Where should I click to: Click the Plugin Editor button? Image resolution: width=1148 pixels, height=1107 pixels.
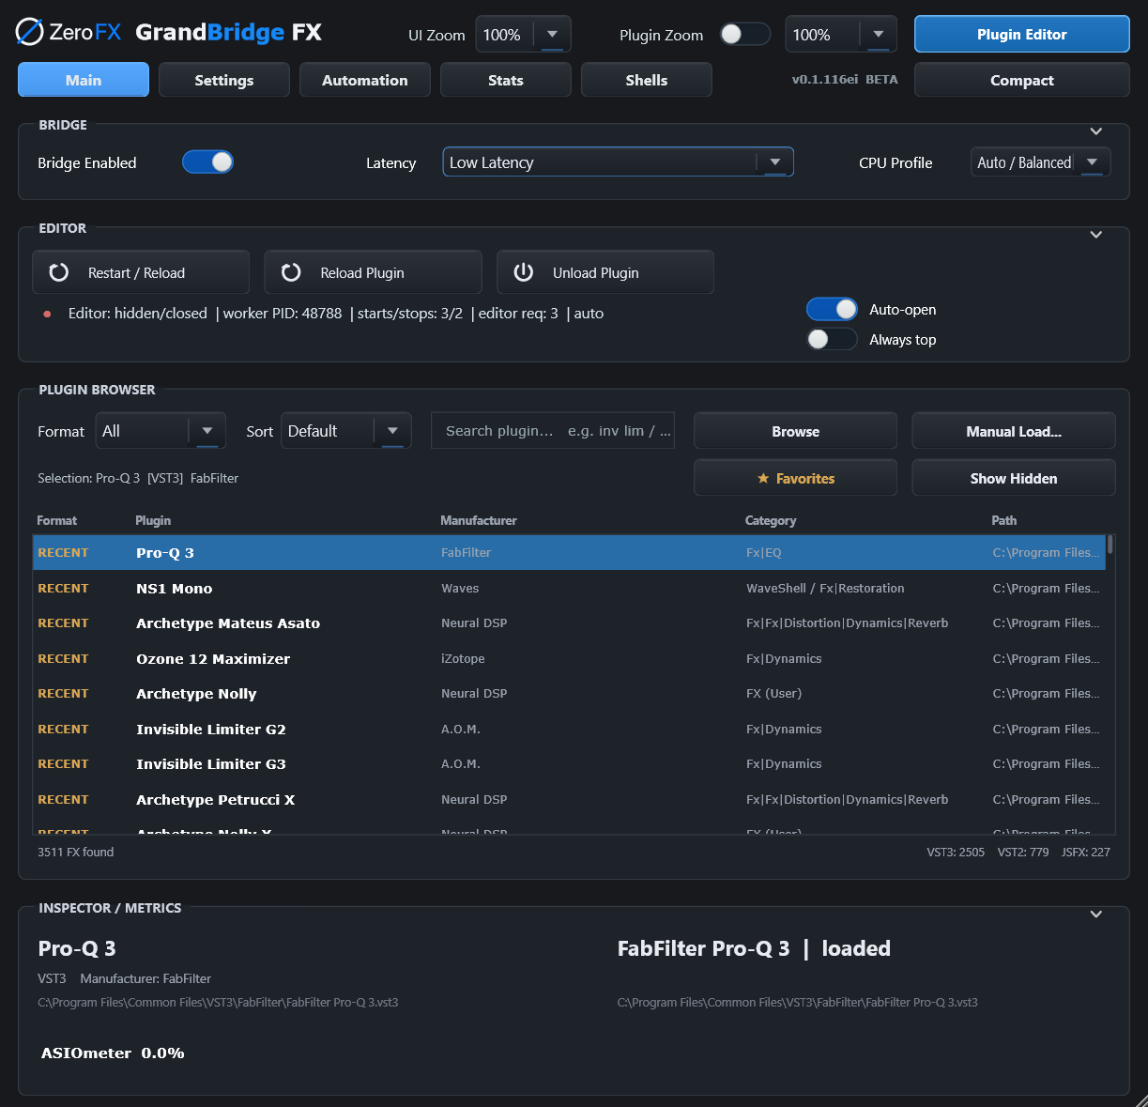[x=1021, y=34]
